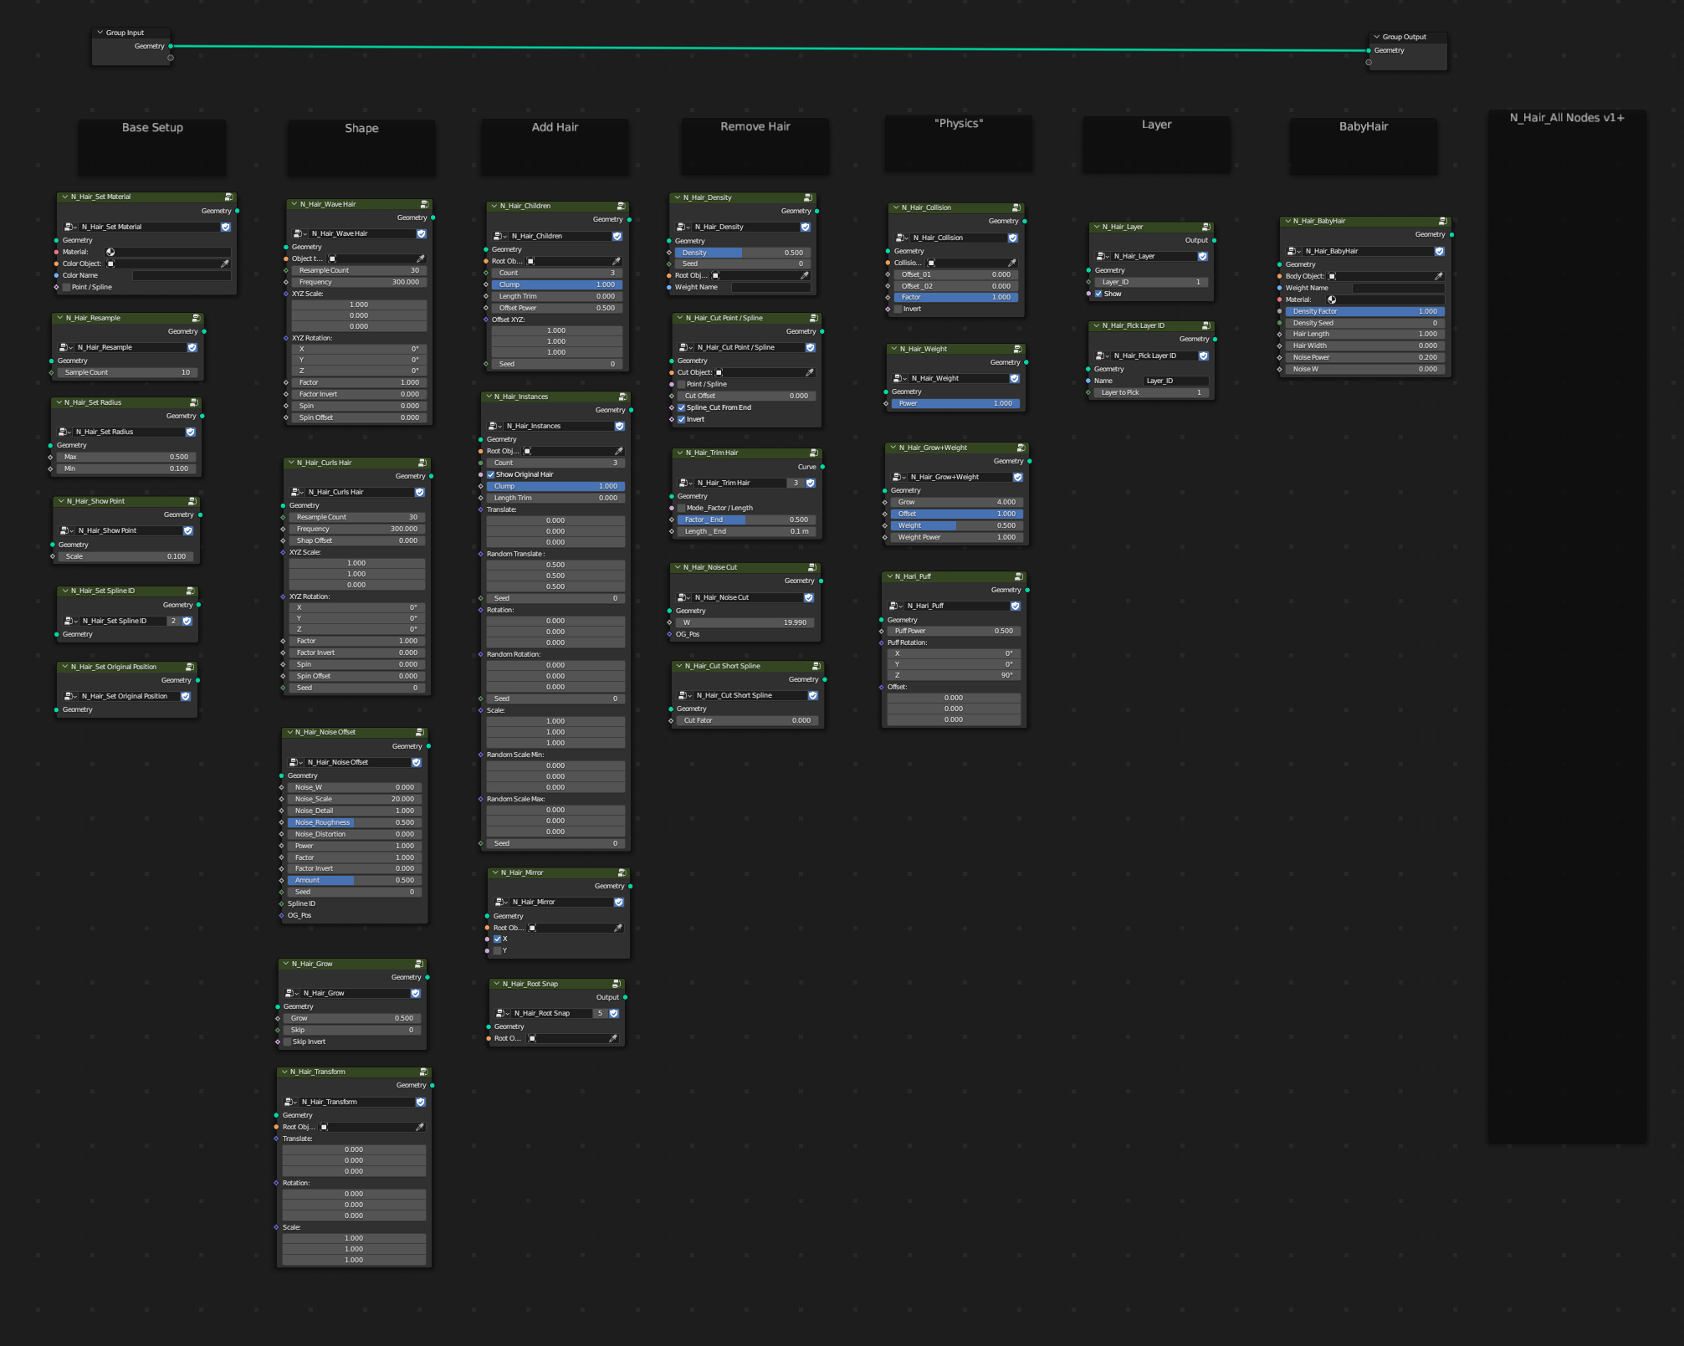
Task: Click the material sphere icon in Material field
Action: [x=110, y=252]
